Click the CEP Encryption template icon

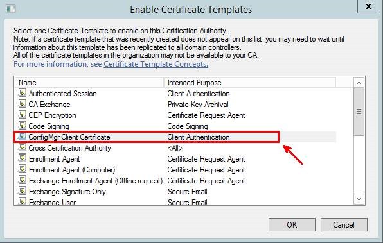(x=22, y=115)
